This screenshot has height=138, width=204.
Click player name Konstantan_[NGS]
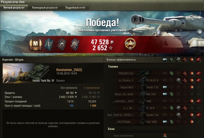click(69, 70)
